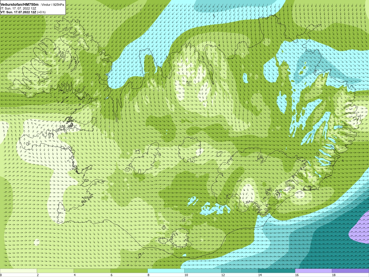
Task: Click the 8–10 light cyan legend swatch
Action: 166,271
